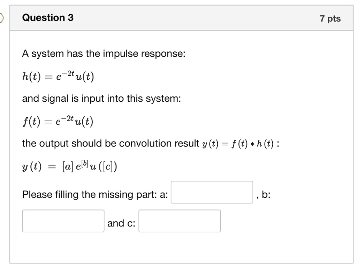357x267 pixels.
Task: Click the 7 pts label
Action: click(330, 19)
